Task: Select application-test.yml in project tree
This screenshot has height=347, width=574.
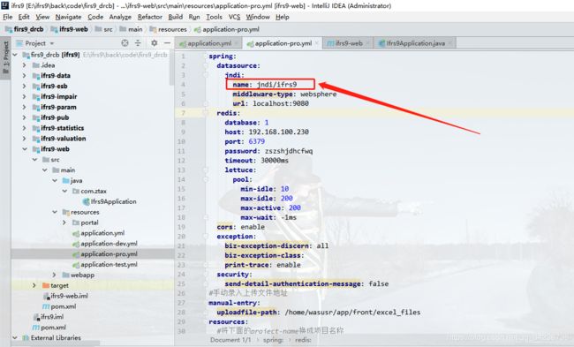Action: tap(105, 264)
